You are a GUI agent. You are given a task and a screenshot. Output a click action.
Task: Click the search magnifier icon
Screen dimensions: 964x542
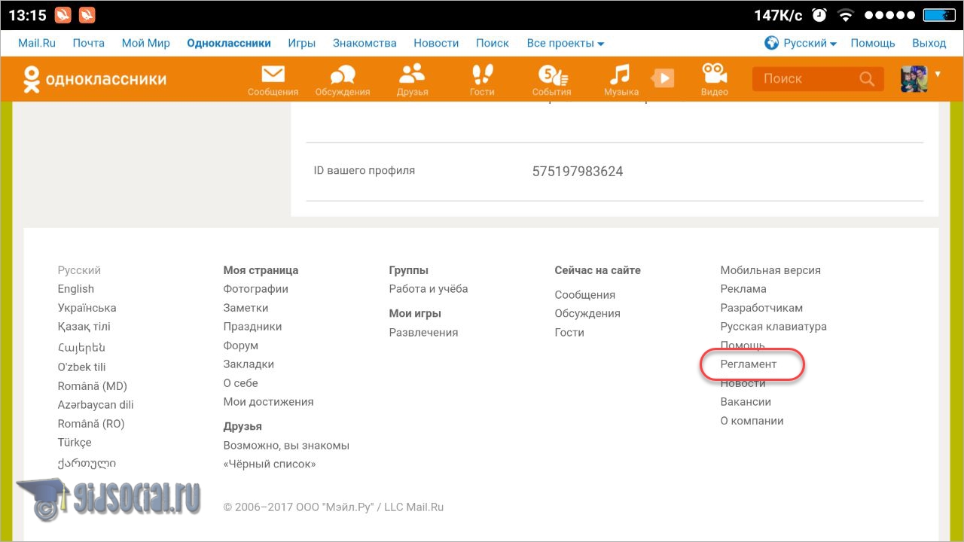click(x=867, y=78)
